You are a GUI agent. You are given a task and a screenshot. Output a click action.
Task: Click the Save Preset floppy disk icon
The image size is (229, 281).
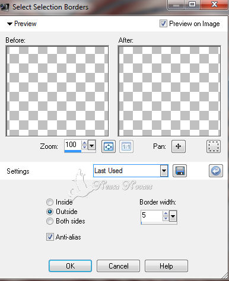180,171
